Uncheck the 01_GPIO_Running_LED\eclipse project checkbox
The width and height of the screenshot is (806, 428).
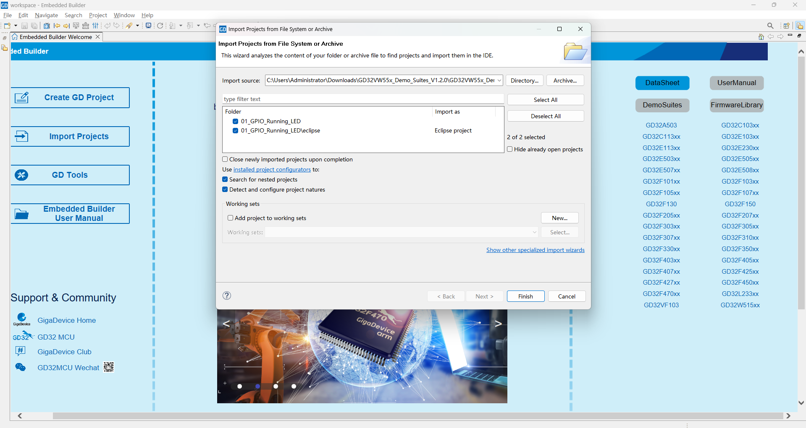[x=235, y=131]
